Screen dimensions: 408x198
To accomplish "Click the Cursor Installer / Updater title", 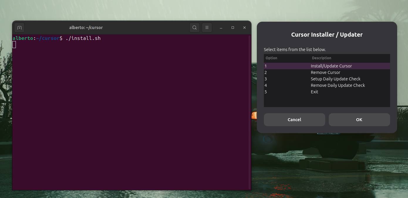I will (x=327, y=35).
